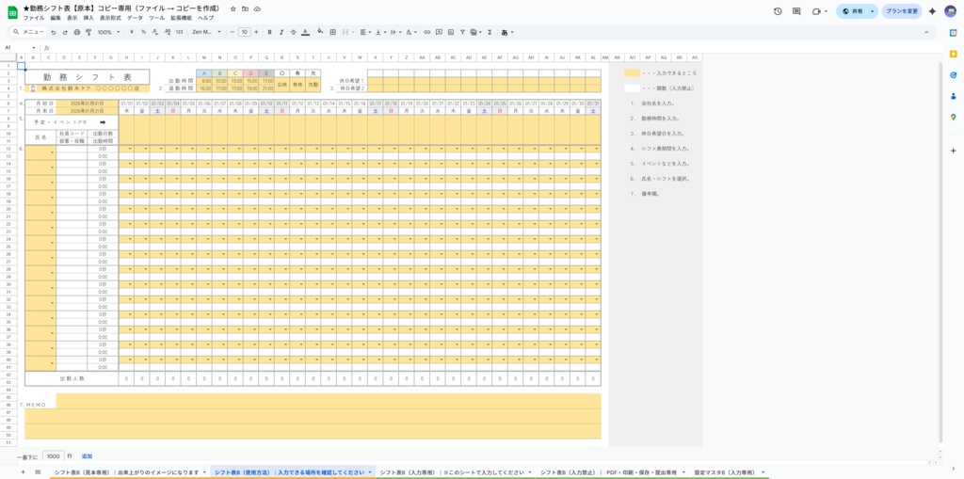
Task: Open the Functions sigma menu
Action: tap(490, 32)
